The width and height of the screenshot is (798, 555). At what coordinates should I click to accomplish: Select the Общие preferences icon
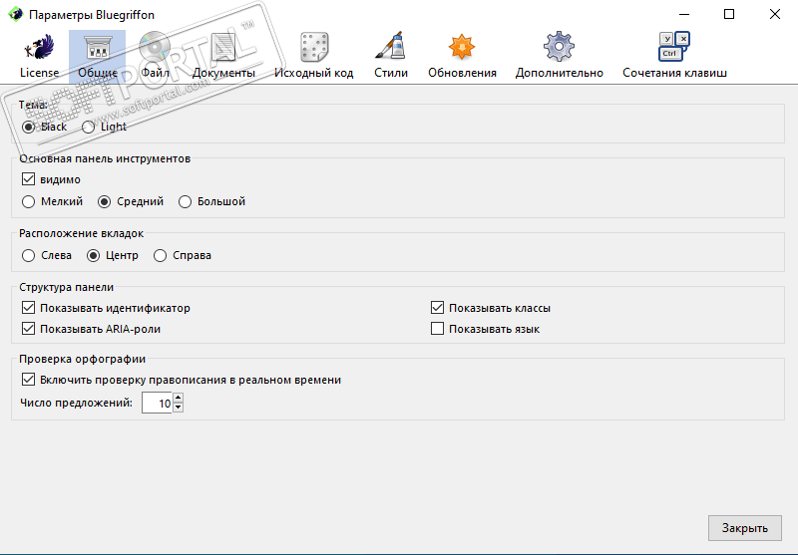[97, 47]
